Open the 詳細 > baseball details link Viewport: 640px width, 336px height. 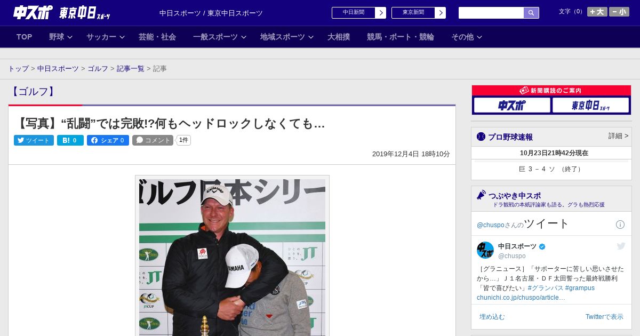click(618, 136)
